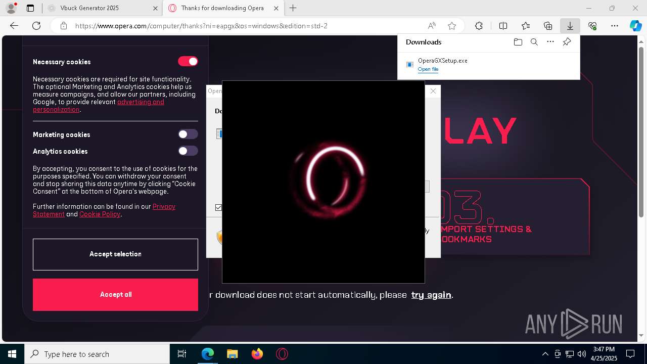Open network settings tray icon
This screenshot has height=364, width=647.
point(570,354)
